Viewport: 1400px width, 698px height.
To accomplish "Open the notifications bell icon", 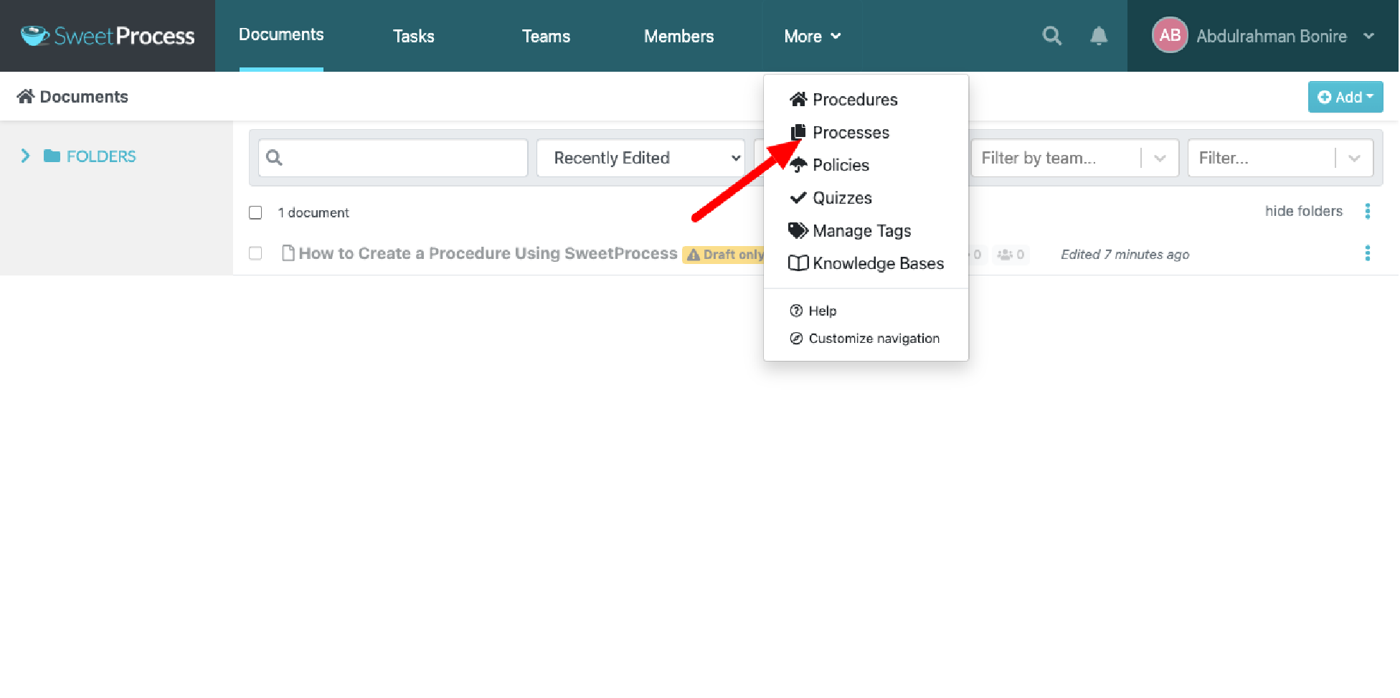I will [x=1099, y=36].
